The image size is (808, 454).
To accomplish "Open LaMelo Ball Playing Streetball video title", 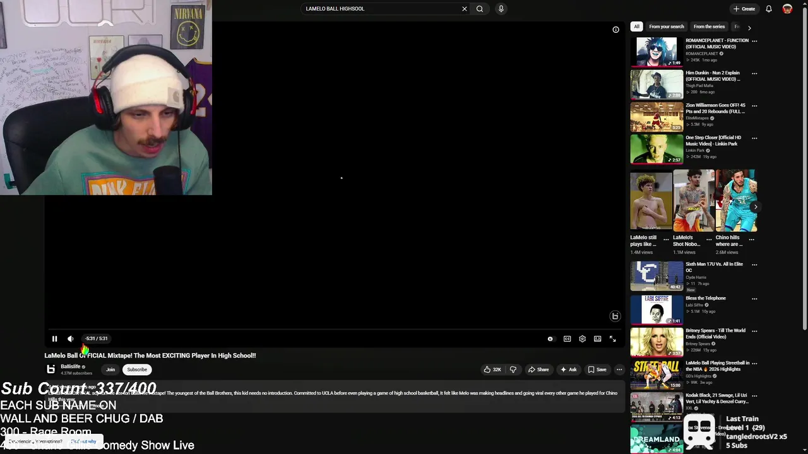I will coord(717,366).
